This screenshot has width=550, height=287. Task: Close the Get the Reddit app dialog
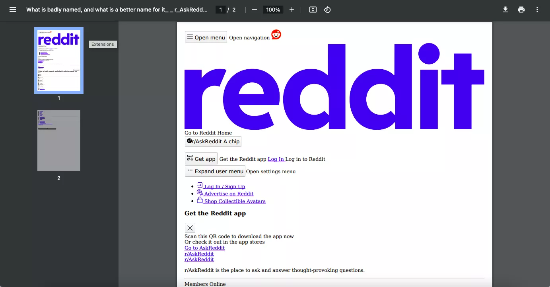pyautogui.click(x=190, y=228)
